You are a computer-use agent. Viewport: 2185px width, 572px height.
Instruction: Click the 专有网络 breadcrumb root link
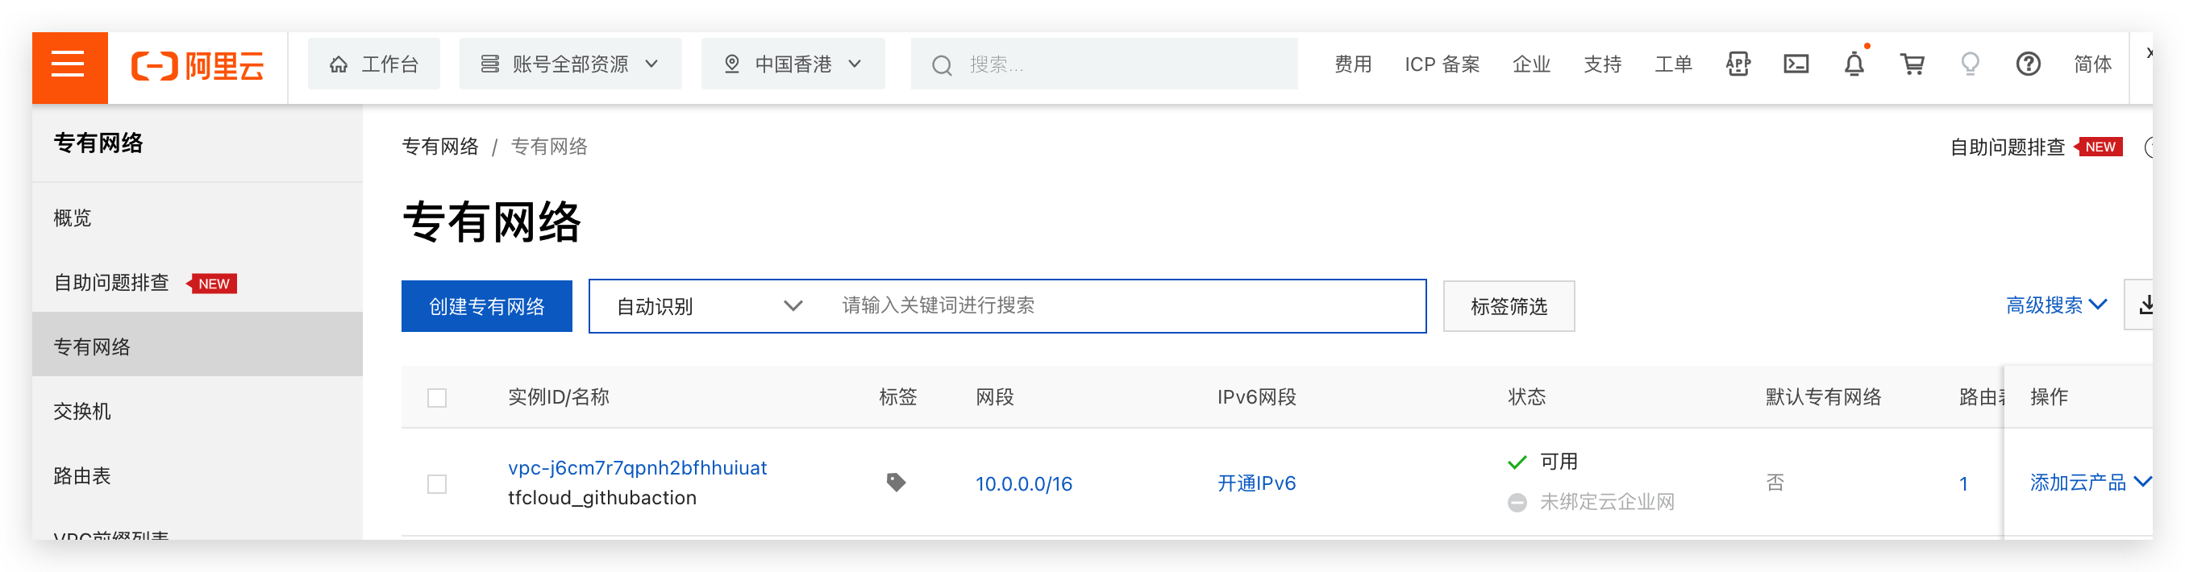click(x=439, y=147)
